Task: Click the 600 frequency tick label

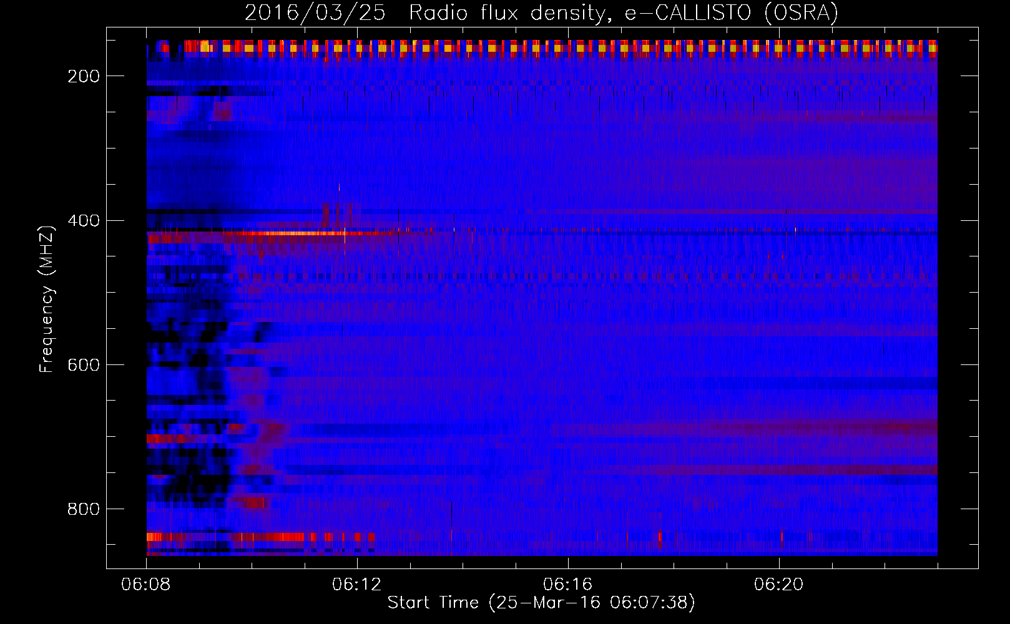Action: [x=84, y=365]
